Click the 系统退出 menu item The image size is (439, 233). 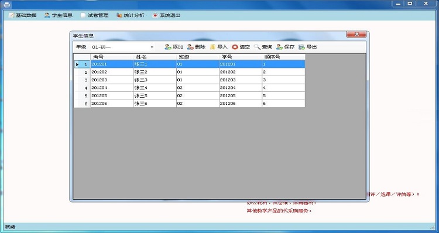[167, 15]
